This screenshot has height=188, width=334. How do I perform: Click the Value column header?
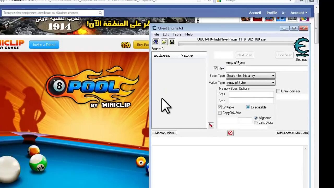[187, 55]
